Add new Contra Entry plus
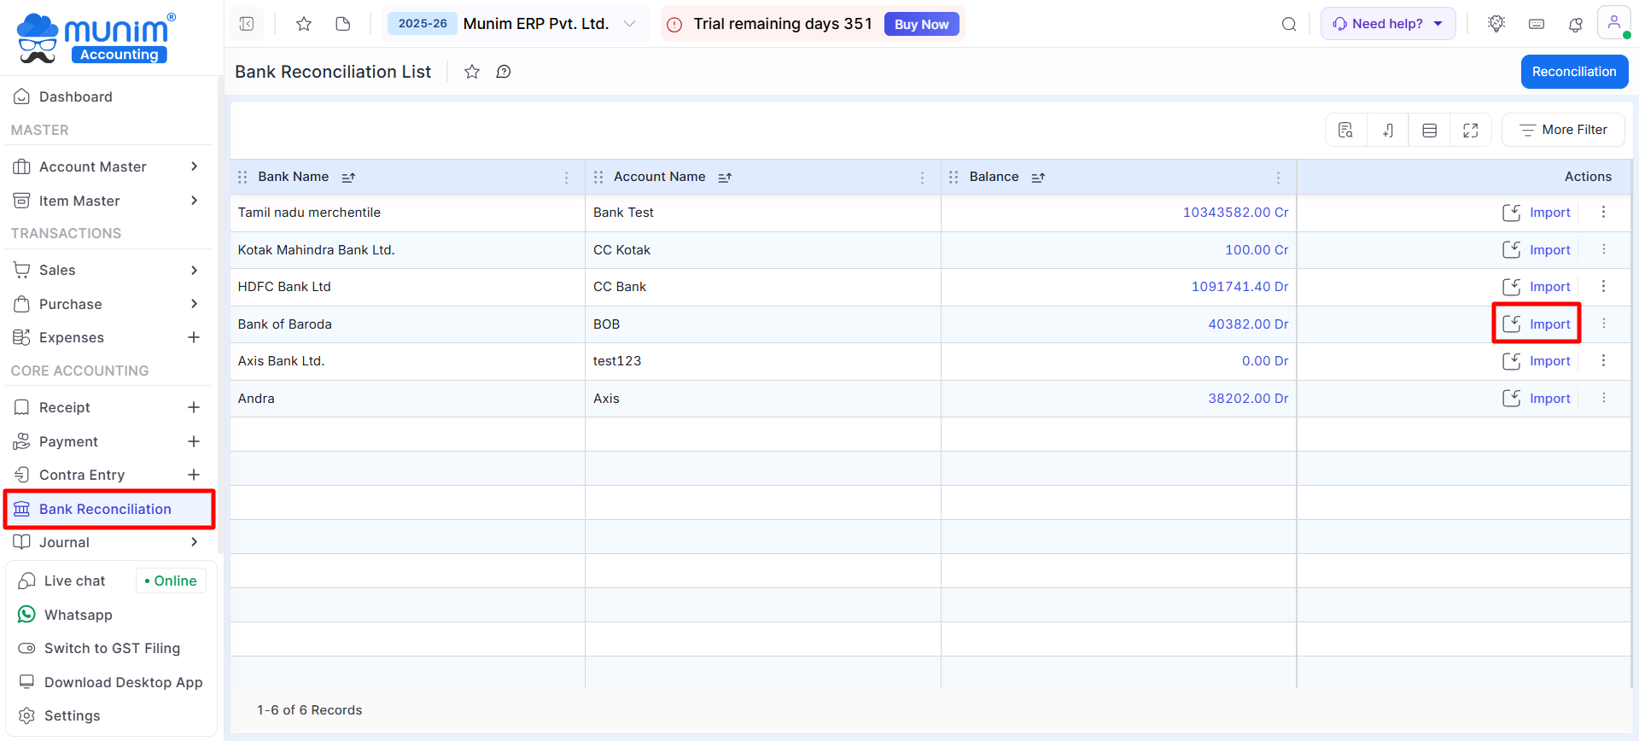The height and width of the screenshot is (741, 1639). [194, 475]
